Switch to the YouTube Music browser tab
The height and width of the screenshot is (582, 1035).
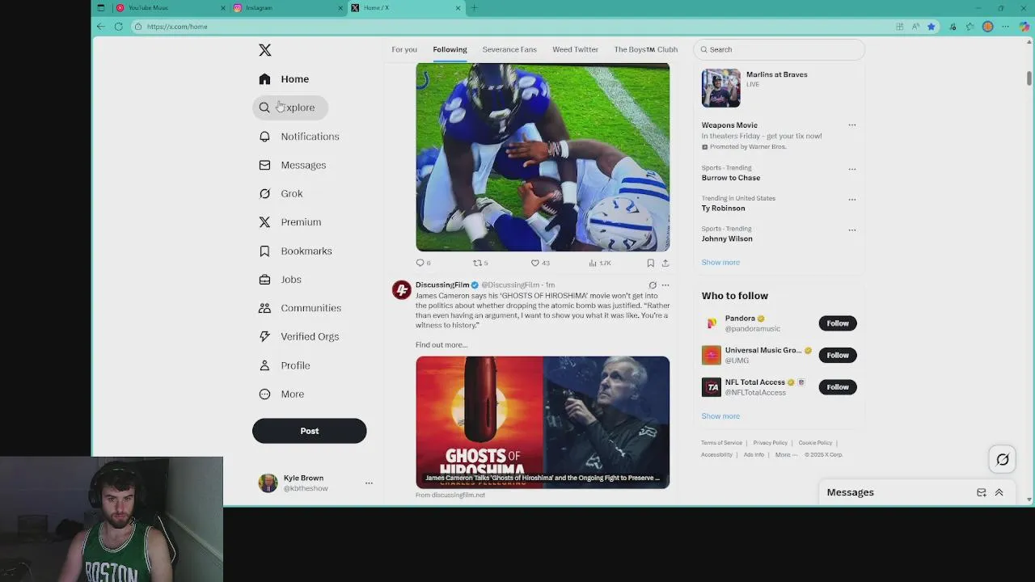168,8
